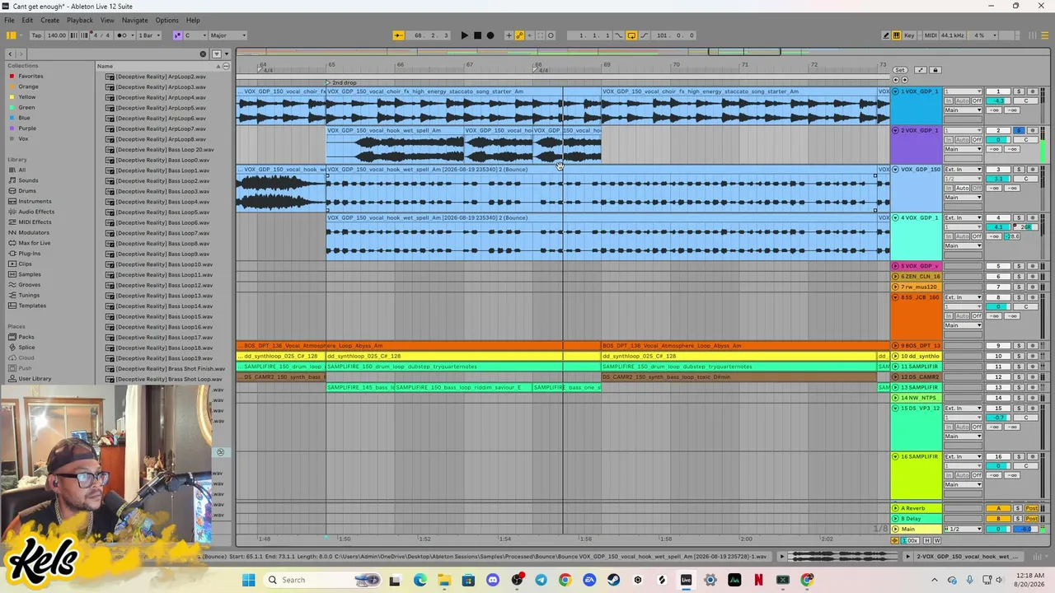Open Netflix icon on taskbar
Viewport: 1055px width, 593px height.
pos(758,580)
